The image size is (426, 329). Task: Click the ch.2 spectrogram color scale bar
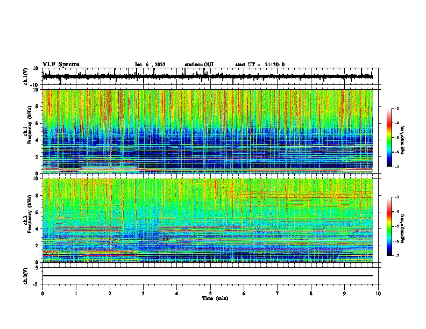pos(389,226)
